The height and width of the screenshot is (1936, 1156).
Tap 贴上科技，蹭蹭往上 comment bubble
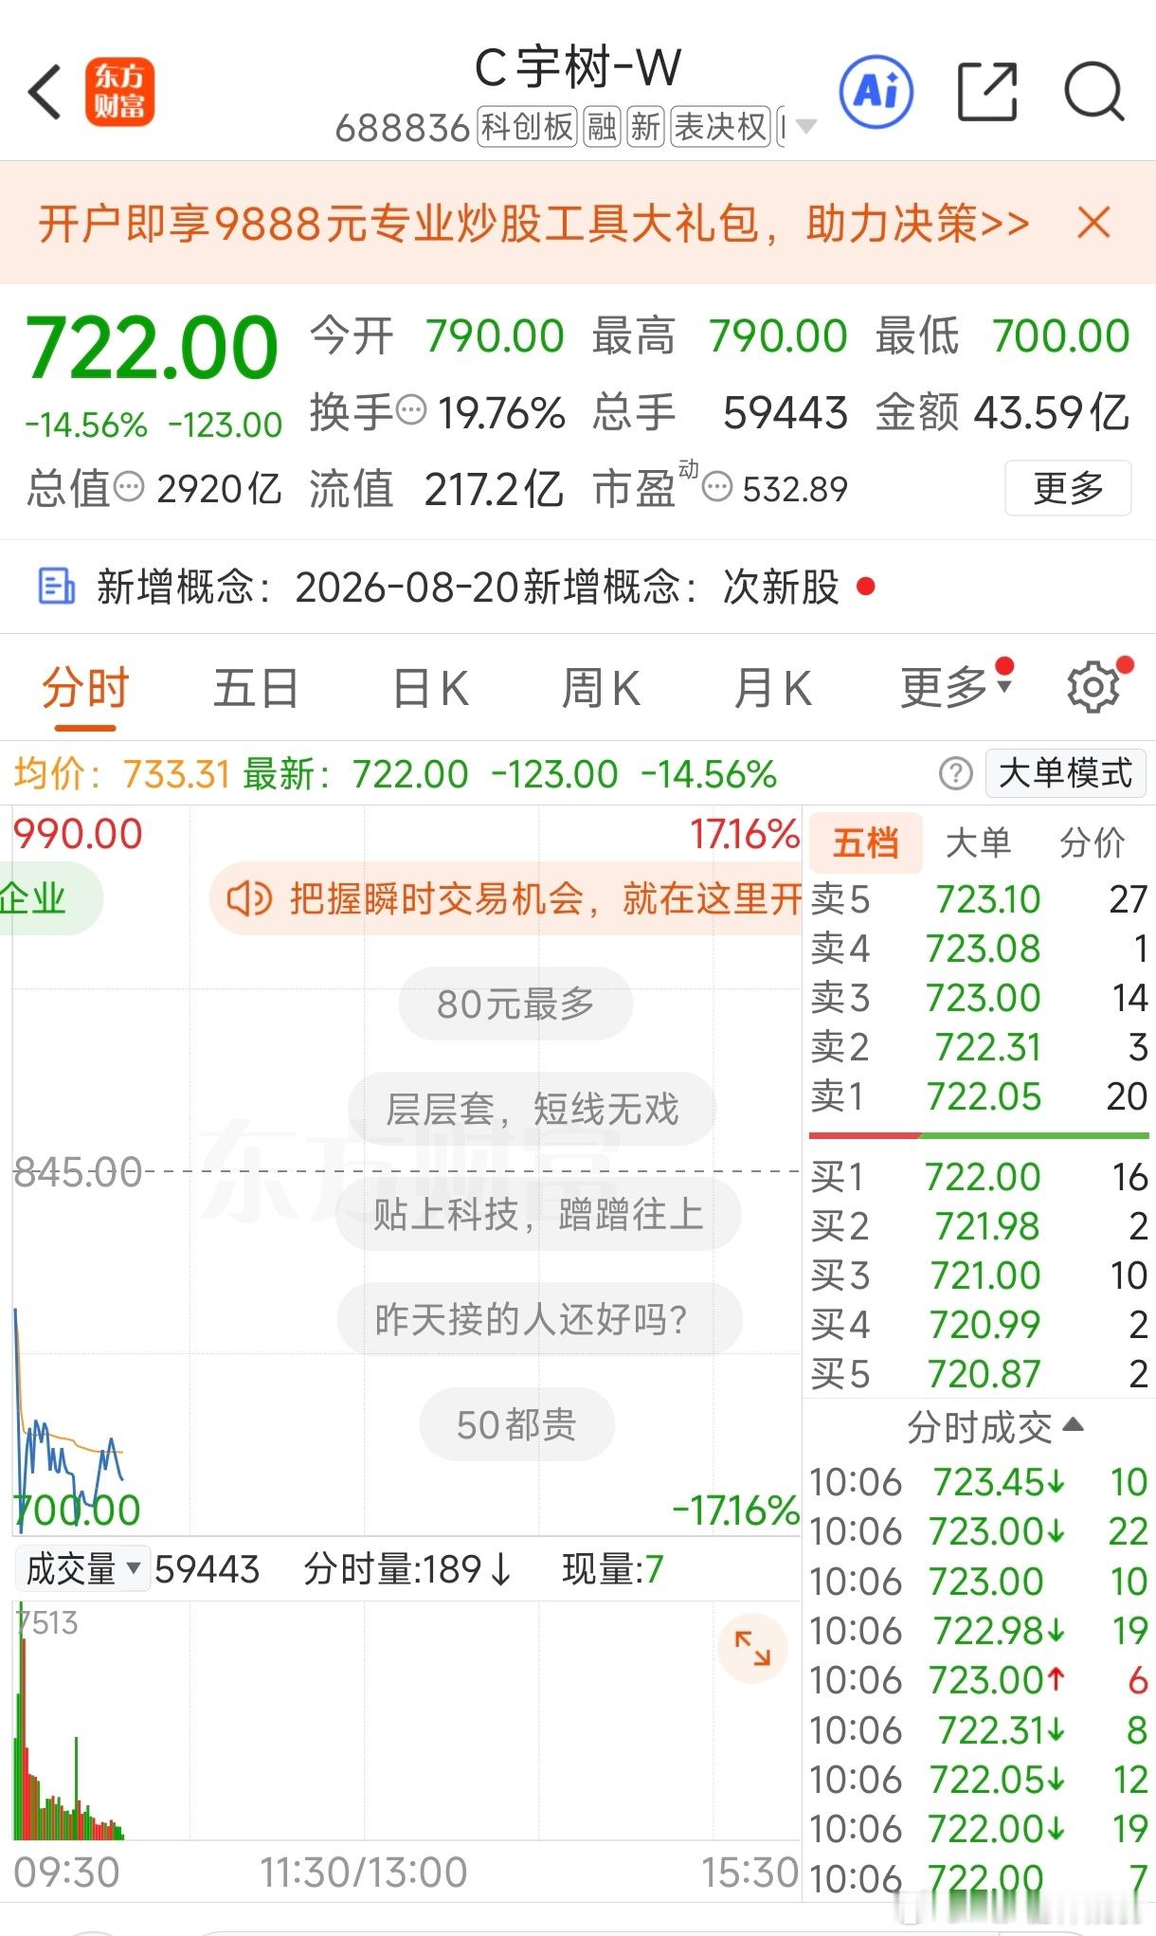(x=538, y=1214)
